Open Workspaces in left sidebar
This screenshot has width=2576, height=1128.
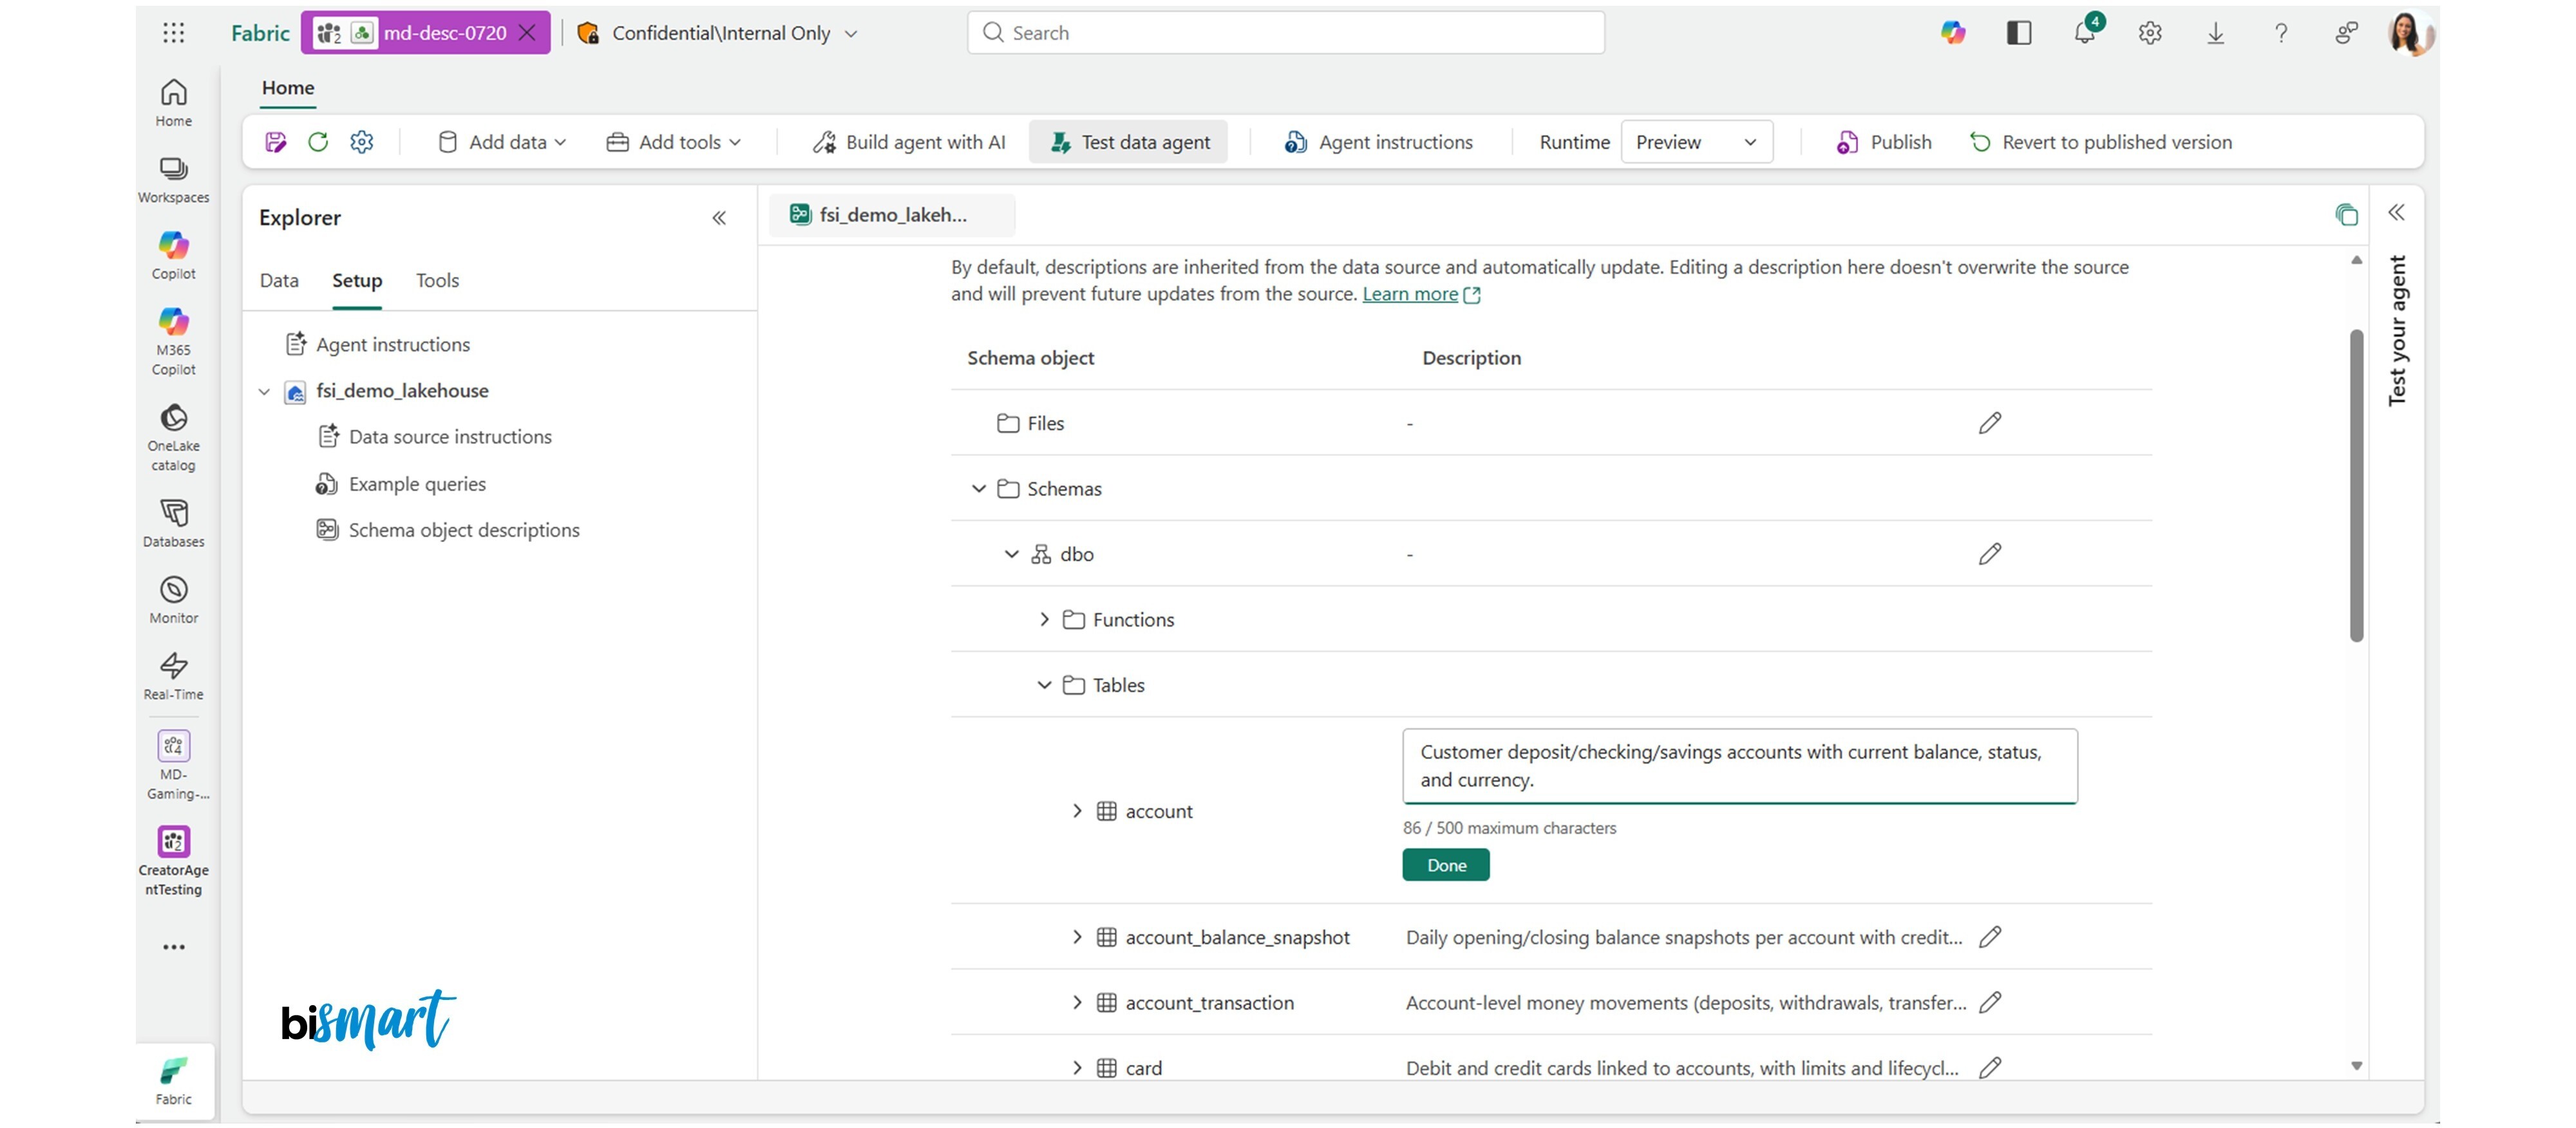(x=173, y=180)
